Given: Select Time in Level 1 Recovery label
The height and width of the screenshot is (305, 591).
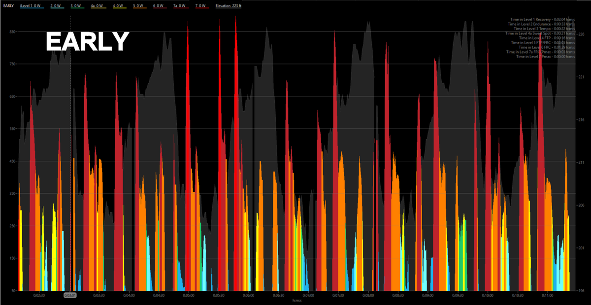Looking at the screenshot, I should pos(542,19).
